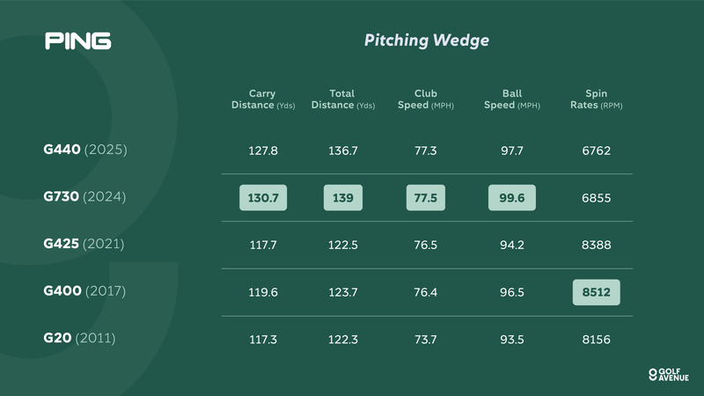Click the highlighted 77.5 club speed value
The width and height of the screenshot is (704, 396).
click(x=425, y=198)
